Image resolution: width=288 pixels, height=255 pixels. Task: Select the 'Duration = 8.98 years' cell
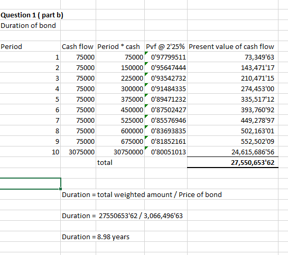96,237
